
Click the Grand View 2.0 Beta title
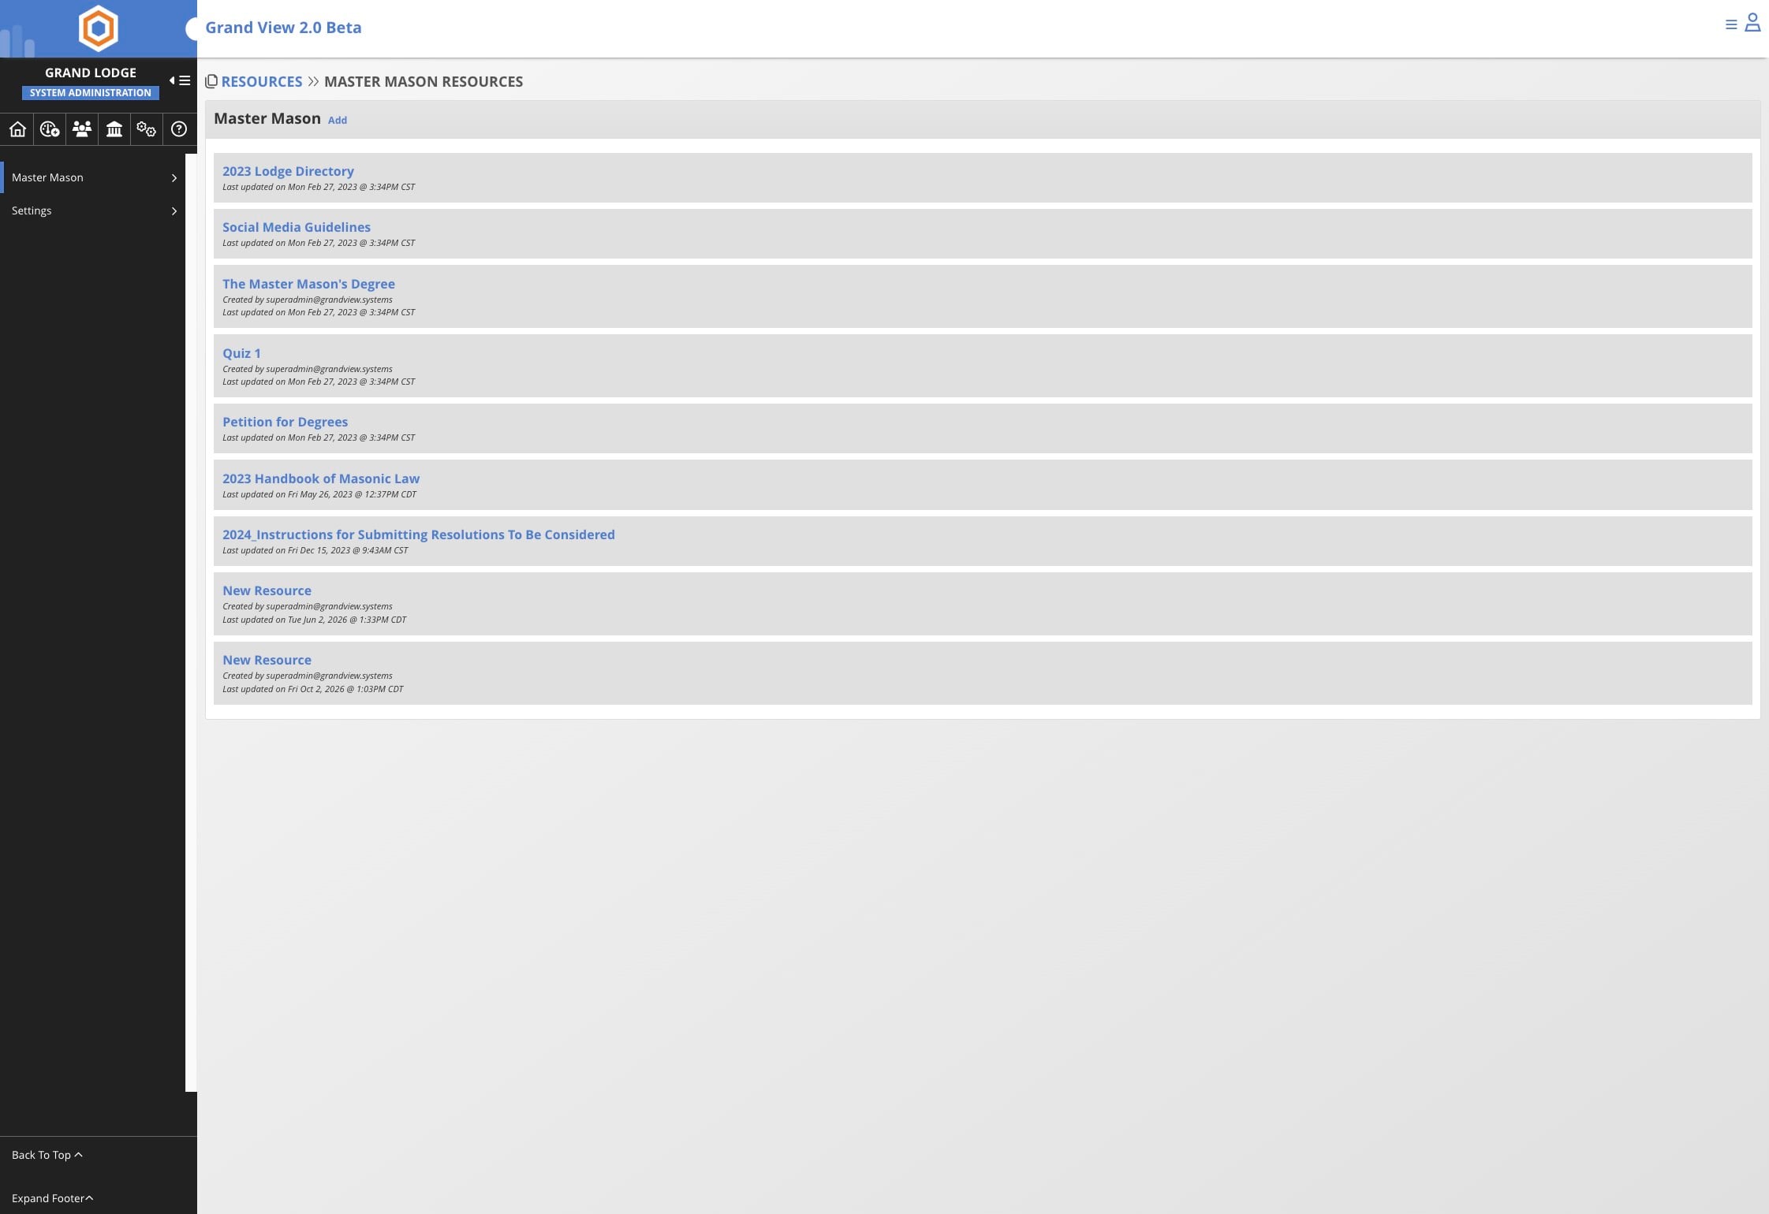(283, 28)
